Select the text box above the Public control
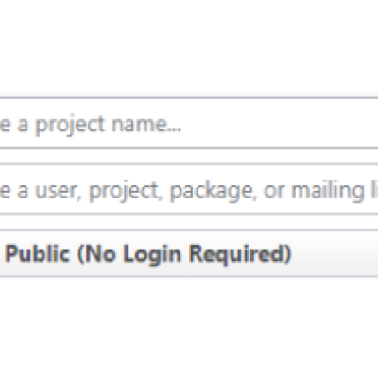Screen dimensions: 378x378 point(189,190)
